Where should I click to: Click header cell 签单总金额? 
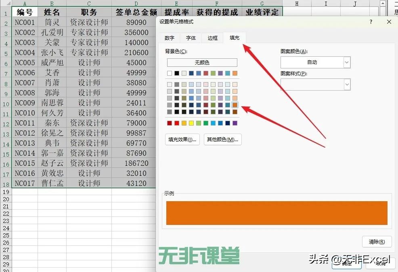(136, 12)
